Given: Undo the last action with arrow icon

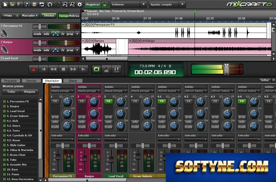Looking at the screenshot, I should pyautogui.click(x=50, y=4).
